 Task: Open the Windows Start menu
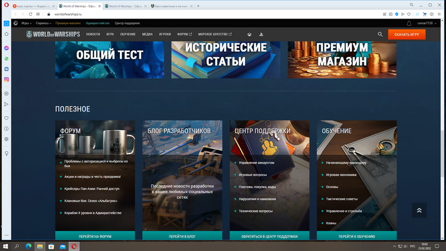pos(6,246)
